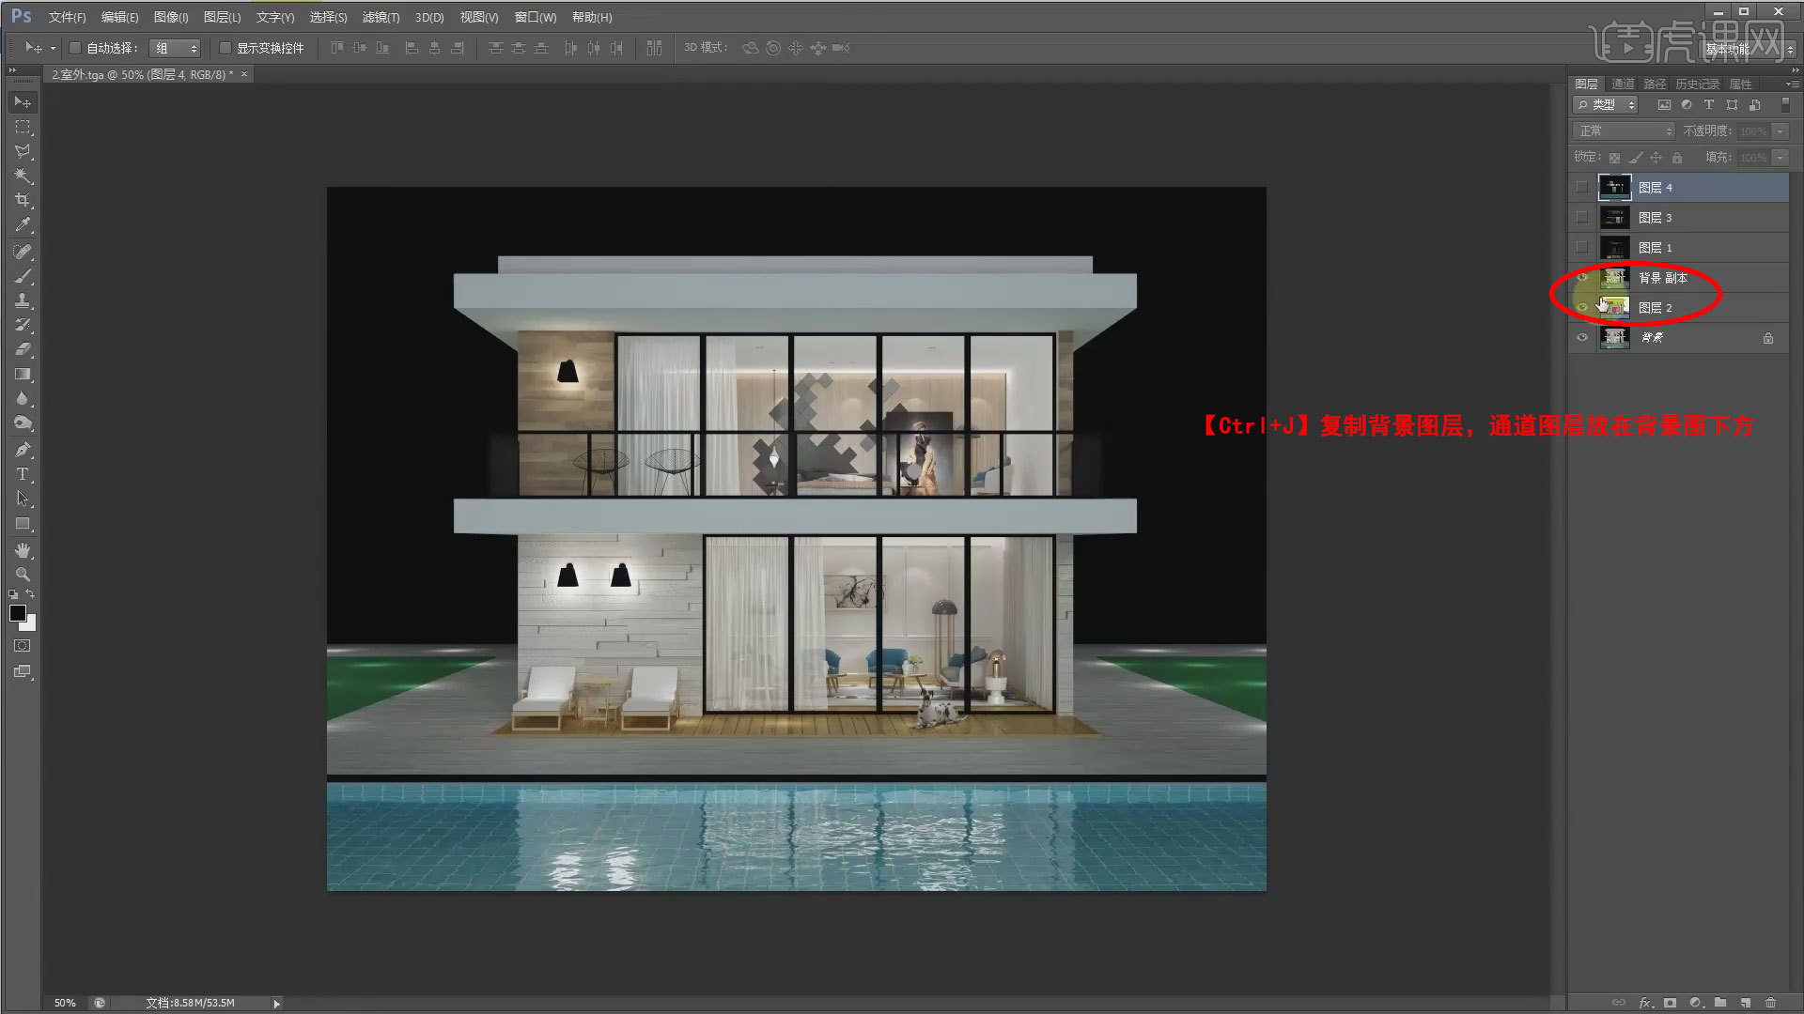Click the foreground color swatch
The width and height of the screenshot is (1804, 1014).
[17, 613]
